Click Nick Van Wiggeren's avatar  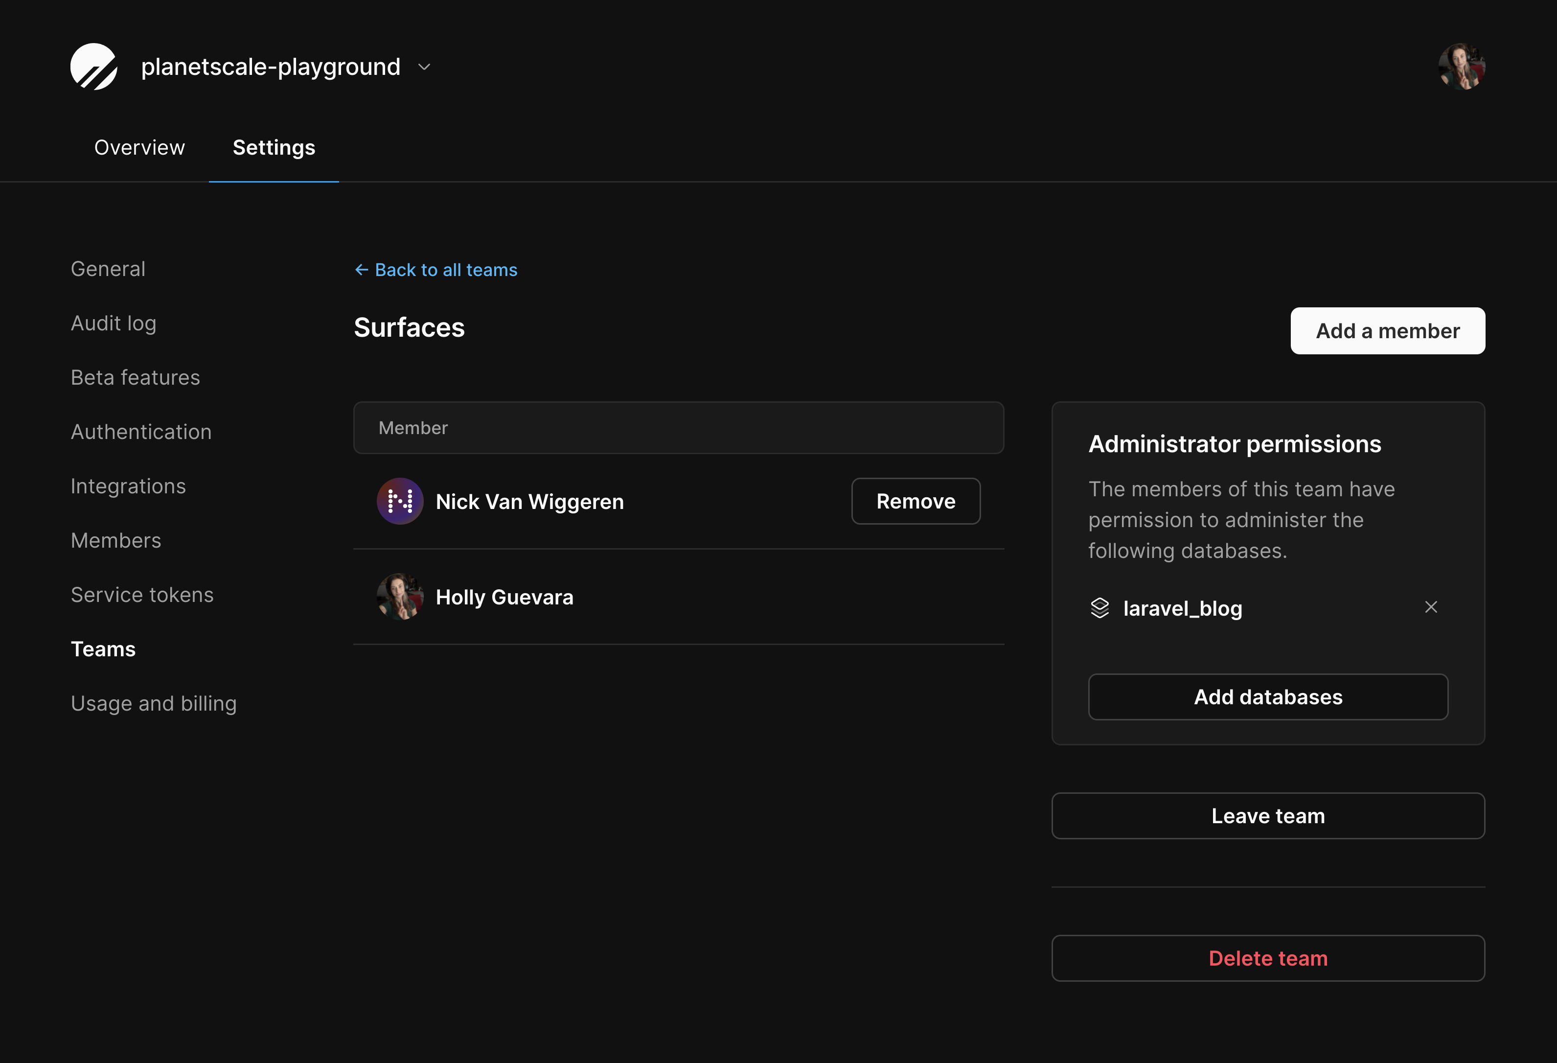coord(400,501)
